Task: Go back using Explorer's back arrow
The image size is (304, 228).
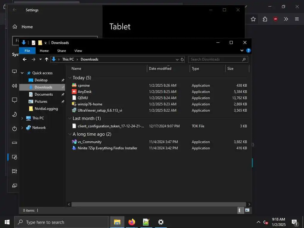Action: [x=25, y=59]
